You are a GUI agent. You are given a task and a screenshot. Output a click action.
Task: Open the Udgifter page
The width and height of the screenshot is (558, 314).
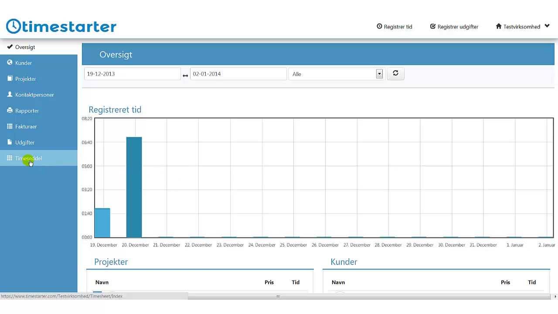tap(39, 143)
